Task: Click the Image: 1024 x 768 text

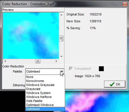Action: (x=87, y=76)
